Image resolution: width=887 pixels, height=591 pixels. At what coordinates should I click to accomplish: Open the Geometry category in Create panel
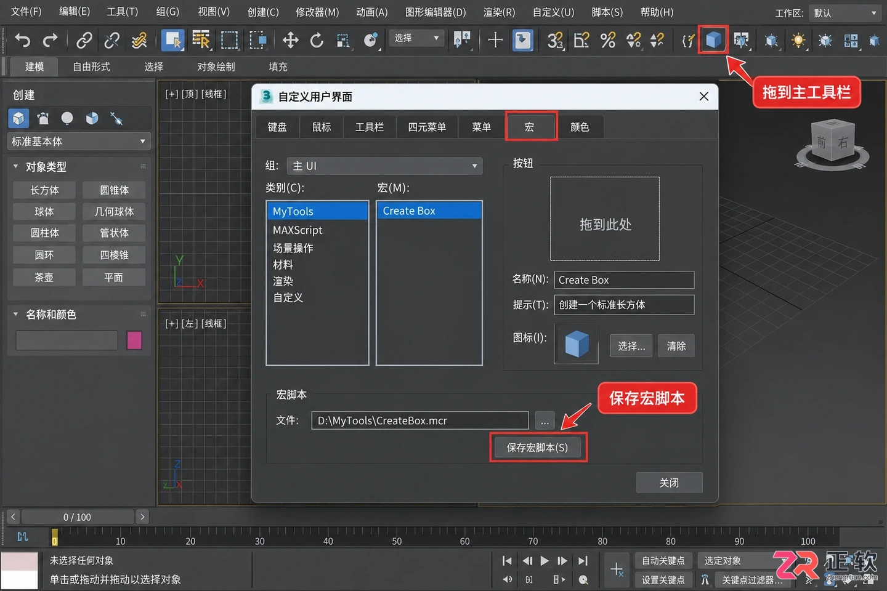coord(18,118)
